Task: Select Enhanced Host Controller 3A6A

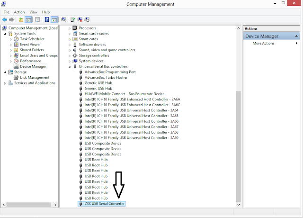Action: pos(133,99)
